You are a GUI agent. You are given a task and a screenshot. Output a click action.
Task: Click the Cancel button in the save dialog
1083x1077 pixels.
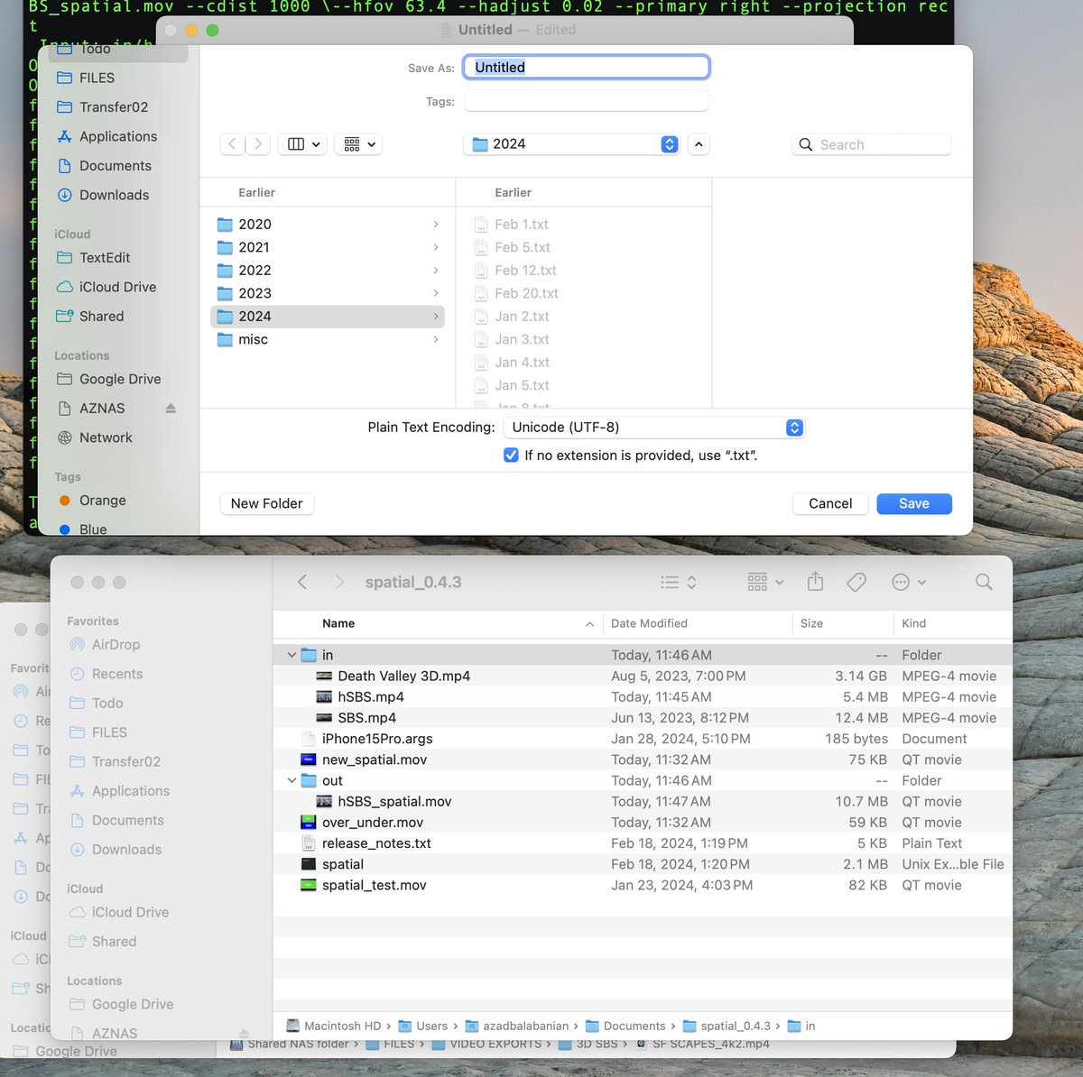(x=830, y=503)
